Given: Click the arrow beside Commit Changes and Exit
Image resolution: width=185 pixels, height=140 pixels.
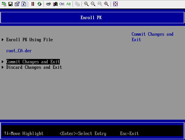Looking at the screenshot, I should tap(3, 62).
